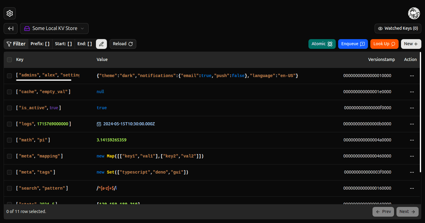Open the Watched Keys (0) list
The image size is (425, 223).
coord(398,29)
